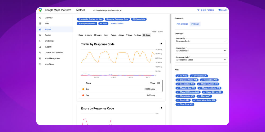Click the red 3xx legend color dot
Viewport: 265px width, 132px height.
point(83,95)
